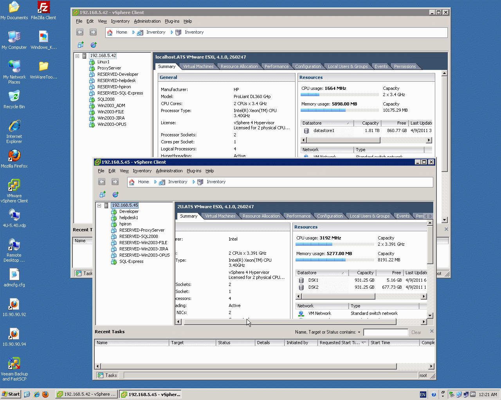Click Home icon in 192.168.5.45 navigation bar

(132, 182)
